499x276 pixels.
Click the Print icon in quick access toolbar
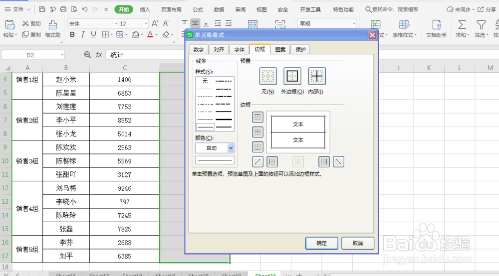tap(63, 9)
